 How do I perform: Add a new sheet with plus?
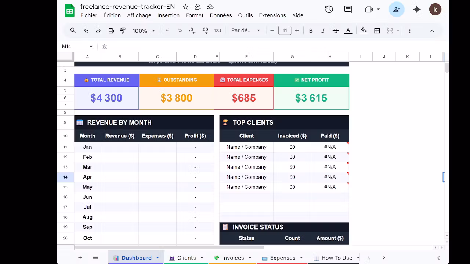click(80, 258)
